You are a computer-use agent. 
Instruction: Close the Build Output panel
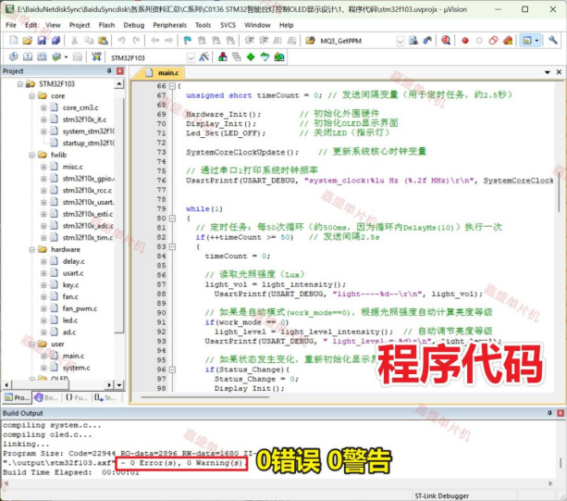click(x=561, y=413)
